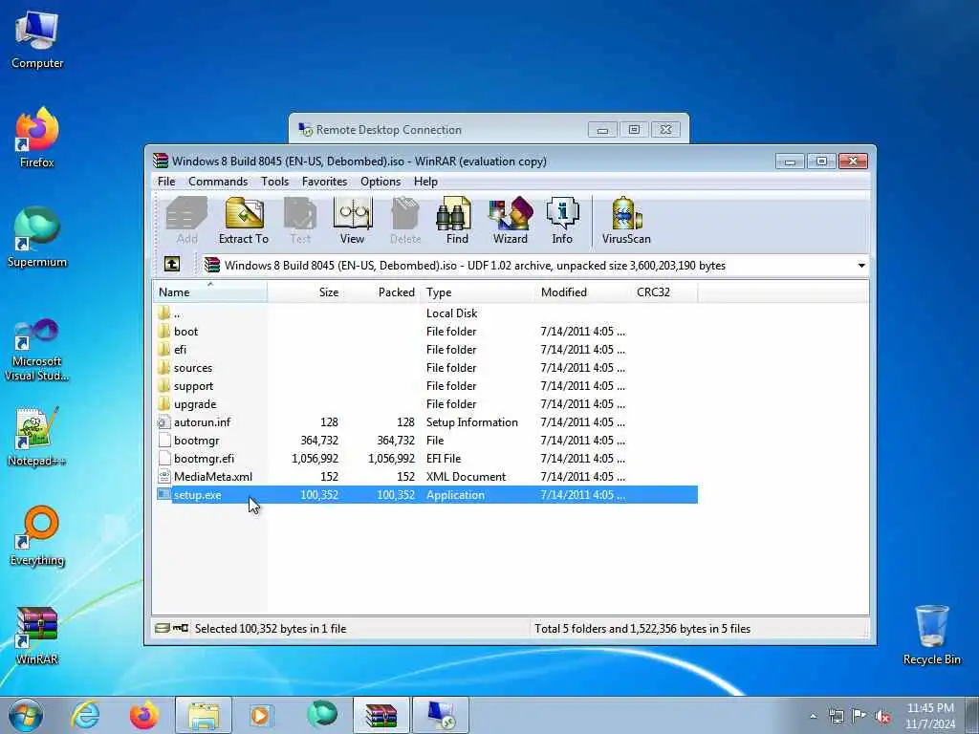
Task: Click the network tray icon
Action: pyautogui.click(x=836, y=716)
